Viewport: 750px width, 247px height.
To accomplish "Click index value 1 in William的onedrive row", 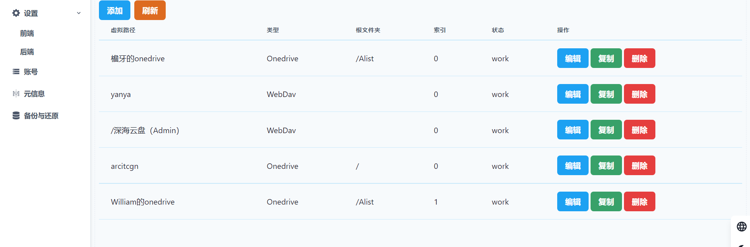I will [x=436, y=202].
